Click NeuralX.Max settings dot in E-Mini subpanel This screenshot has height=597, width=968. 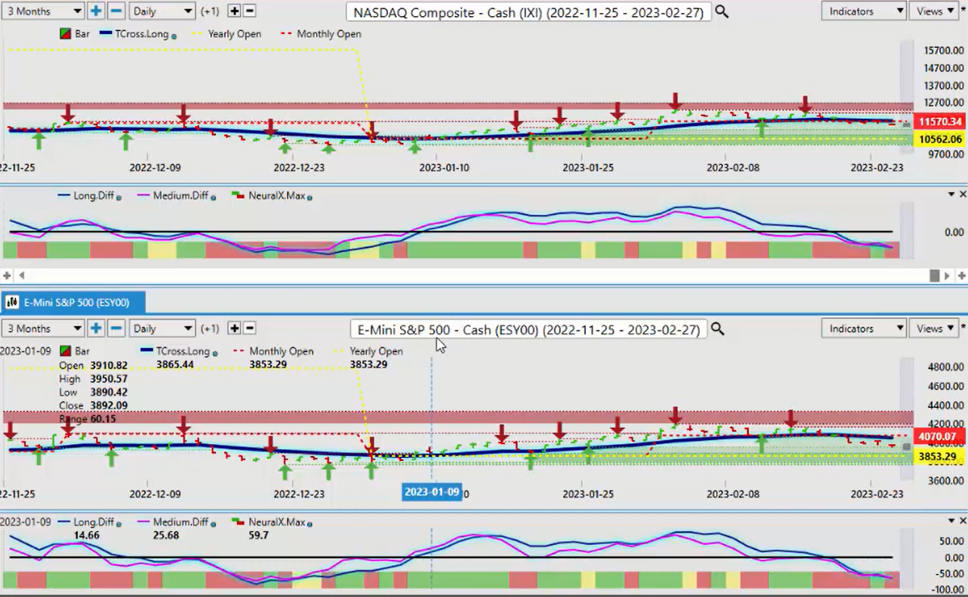(x=309, y=523)
